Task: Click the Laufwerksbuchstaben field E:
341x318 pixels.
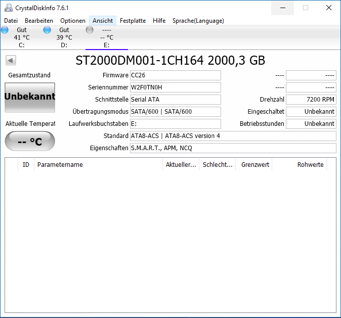Action: [x=176, y=124]
